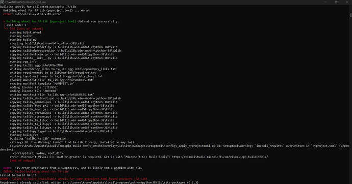Click the 'running build_py' line
Viewport: 352px width, 184px height.
coord(23,40)
